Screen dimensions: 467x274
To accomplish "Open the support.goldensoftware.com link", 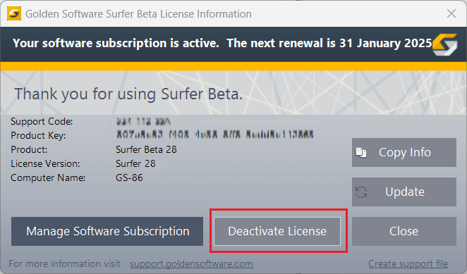I will tap(191, 264).
